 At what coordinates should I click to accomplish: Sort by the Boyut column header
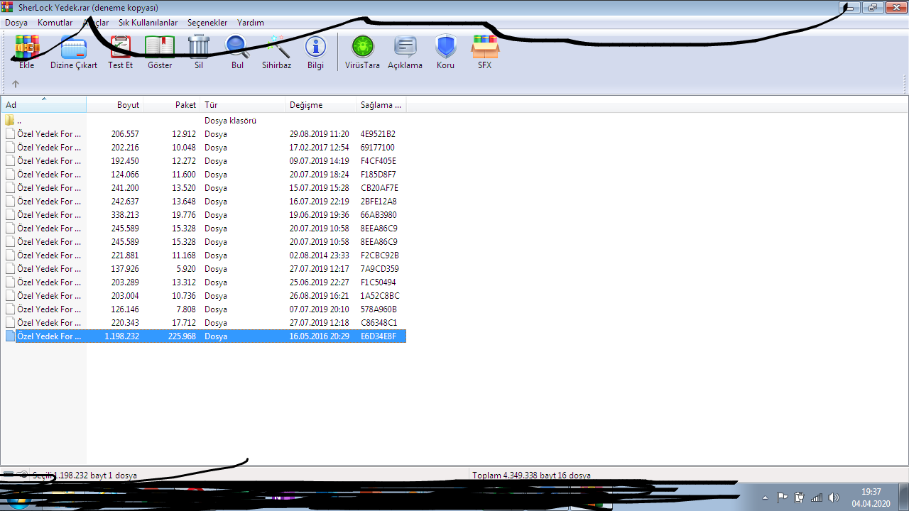(x=115, y=104)
